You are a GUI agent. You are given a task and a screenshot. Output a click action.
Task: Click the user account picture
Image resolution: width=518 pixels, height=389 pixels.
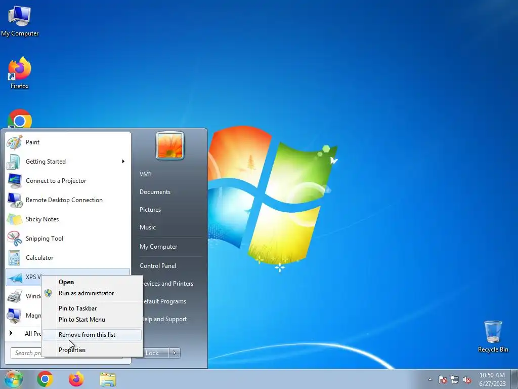170,145
